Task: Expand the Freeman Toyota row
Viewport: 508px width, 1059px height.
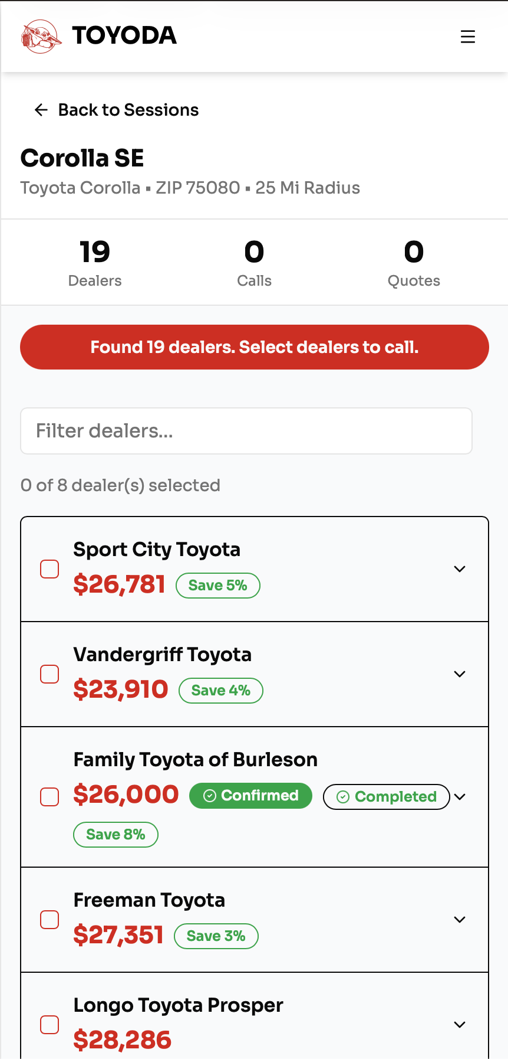Action: [x=460, y=920]
